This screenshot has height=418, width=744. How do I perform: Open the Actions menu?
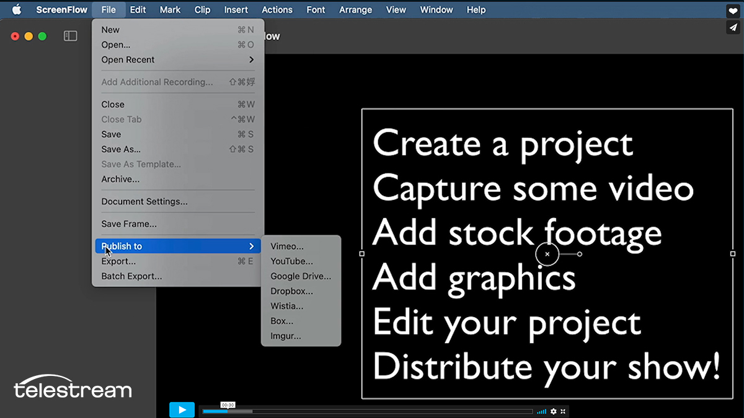pyautogui.click(x=277, y=10)
